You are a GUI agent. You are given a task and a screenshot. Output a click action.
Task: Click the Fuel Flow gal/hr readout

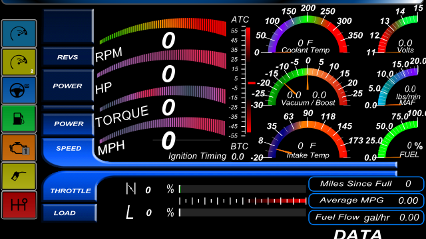pyautogui.click(x=366, y=217)
